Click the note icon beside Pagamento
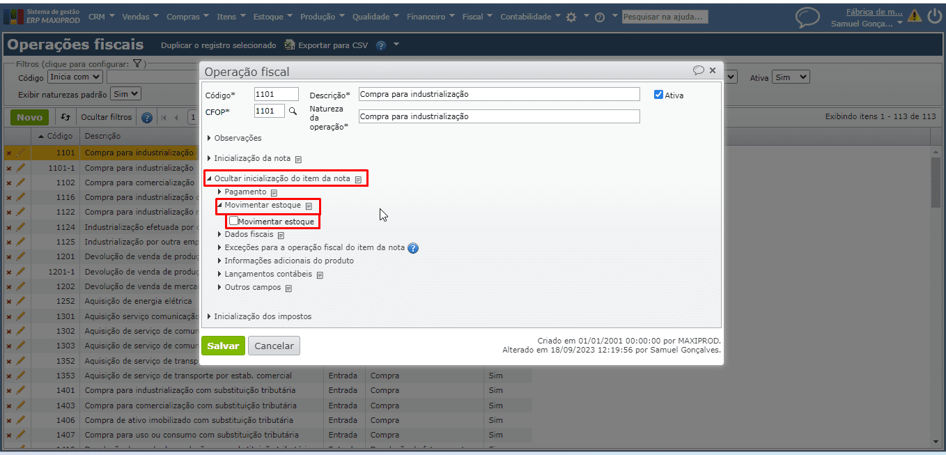 pos(274,192)
